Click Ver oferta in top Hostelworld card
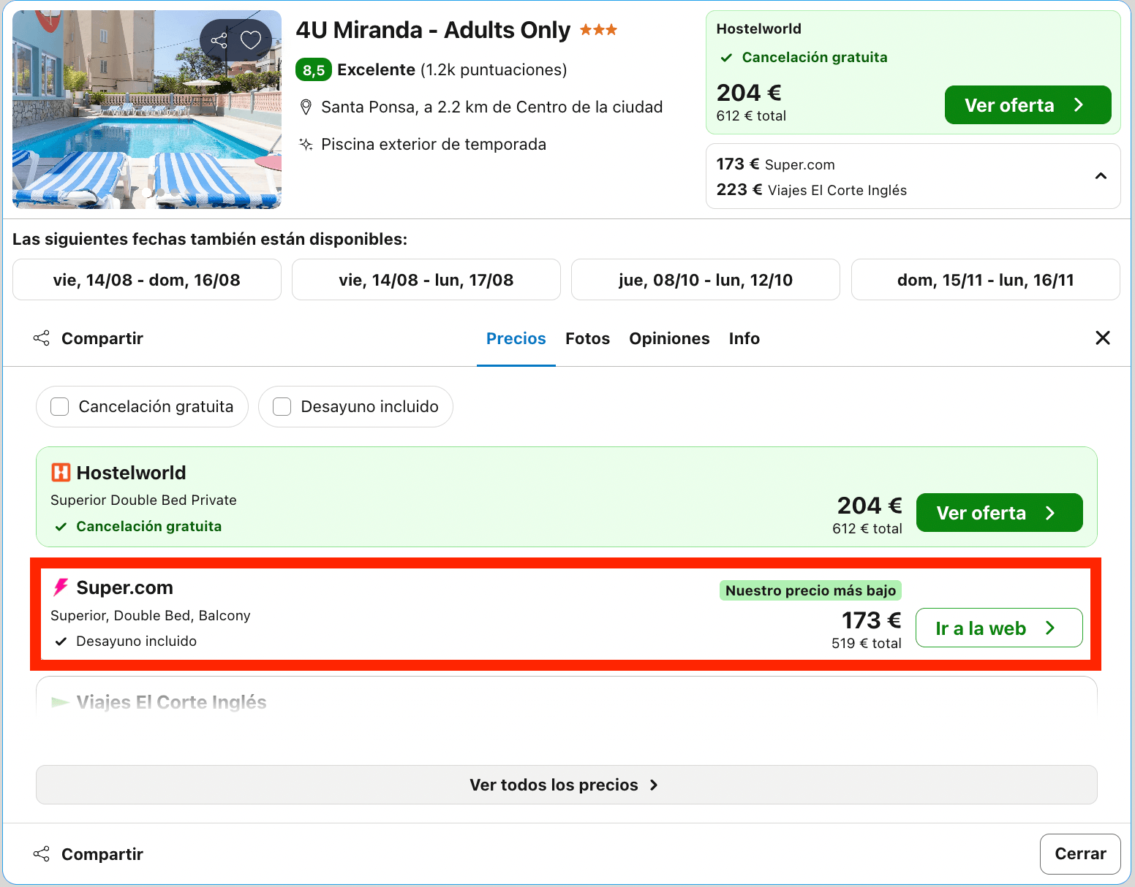The image size is (1135, 887). (1027, 105)
